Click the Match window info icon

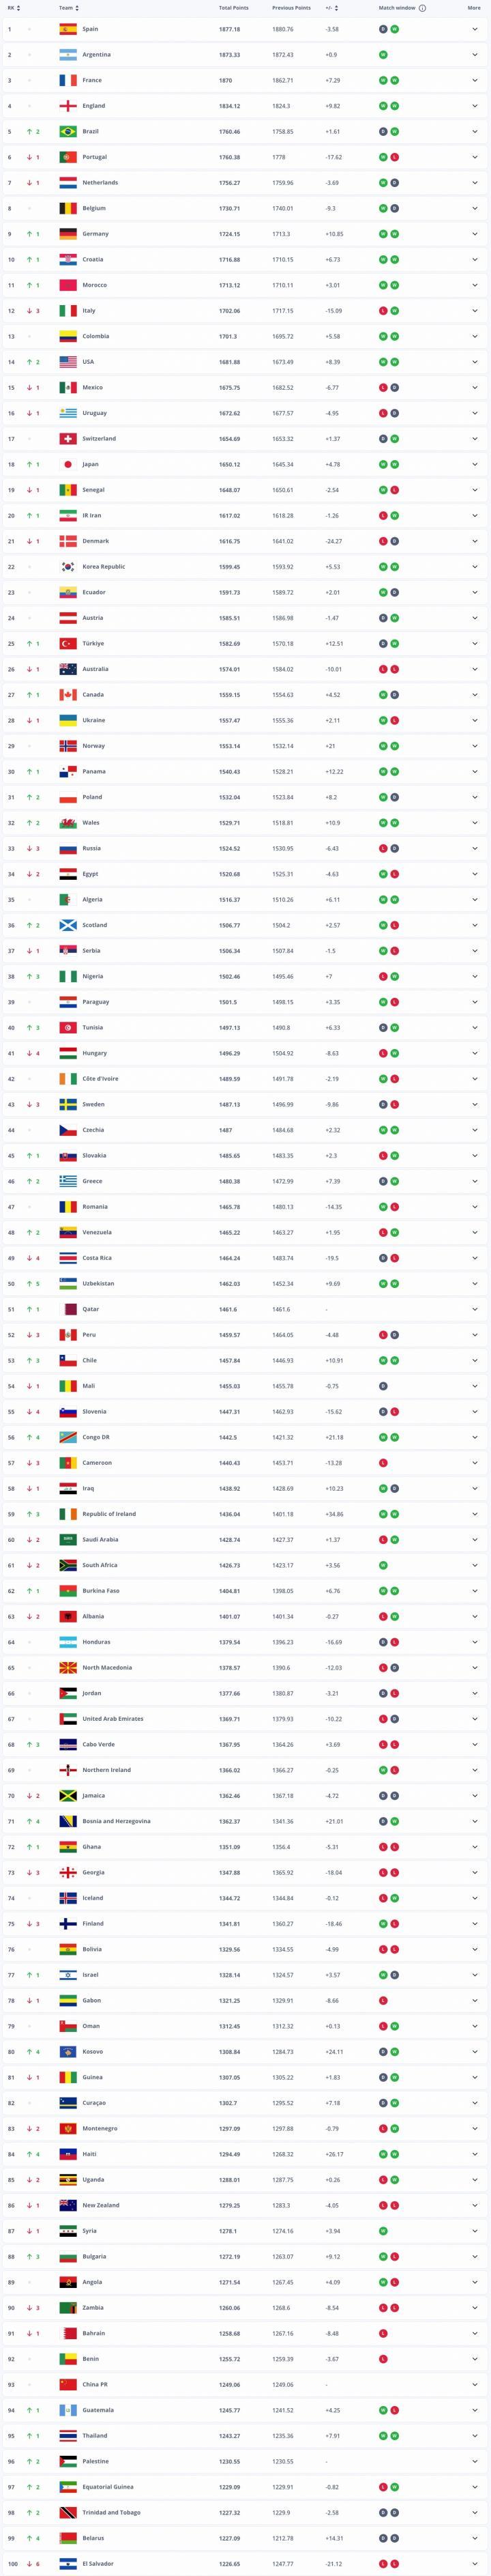[x=422, y=8]
